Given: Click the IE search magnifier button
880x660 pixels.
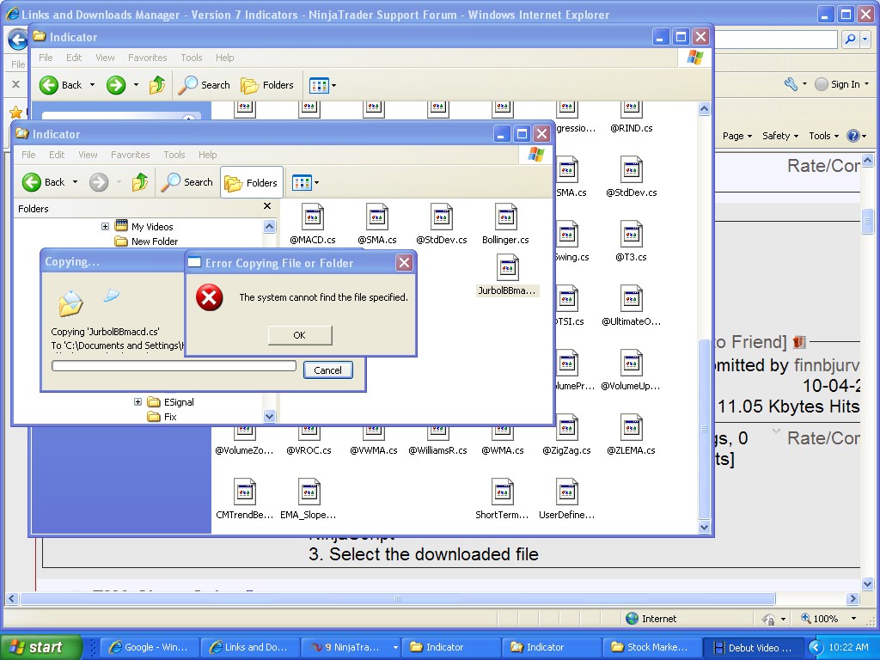Looking at the screenshot, I should [850, 39].
